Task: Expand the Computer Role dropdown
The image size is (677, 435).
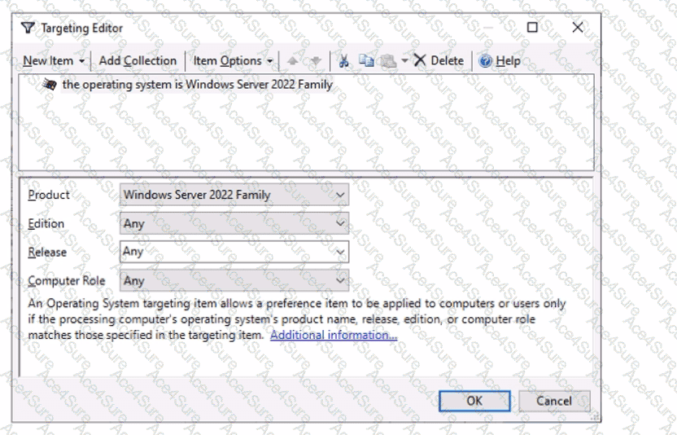Action: pyautogui.click(x=340, y=281)
